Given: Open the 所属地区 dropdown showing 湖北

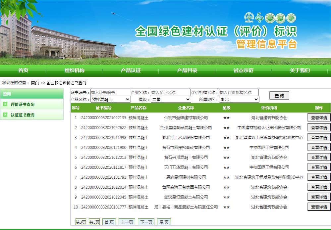Looking at the screenshot, I should tap(239, 99).
